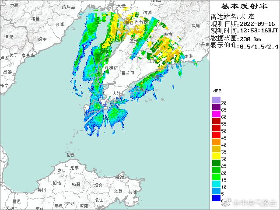Image resolution: width=280 pixels, height=210 pixels.
Task: Click the observation time 12:53:16BJT
Action: coord(259,31)
